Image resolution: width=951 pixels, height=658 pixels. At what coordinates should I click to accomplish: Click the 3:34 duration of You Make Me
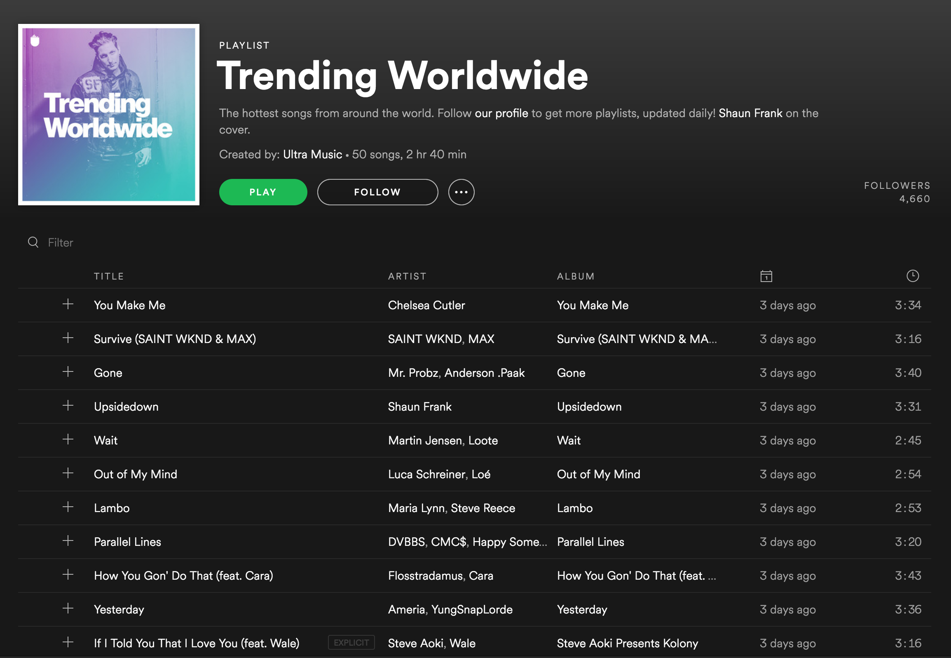[908, 305]
